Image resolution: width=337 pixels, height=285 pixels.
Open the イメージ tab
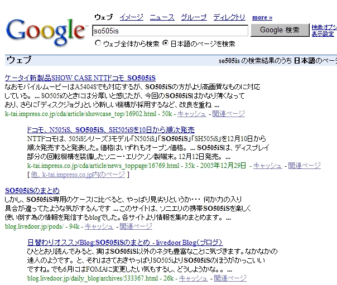pos(131,17)
